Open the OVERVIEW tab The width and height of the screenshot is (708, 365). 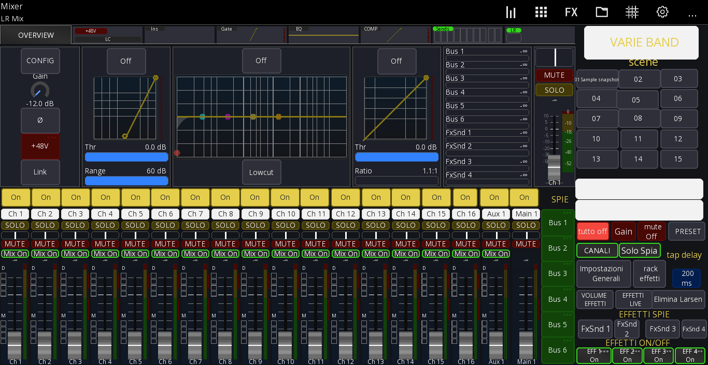[x=36, y=35]
